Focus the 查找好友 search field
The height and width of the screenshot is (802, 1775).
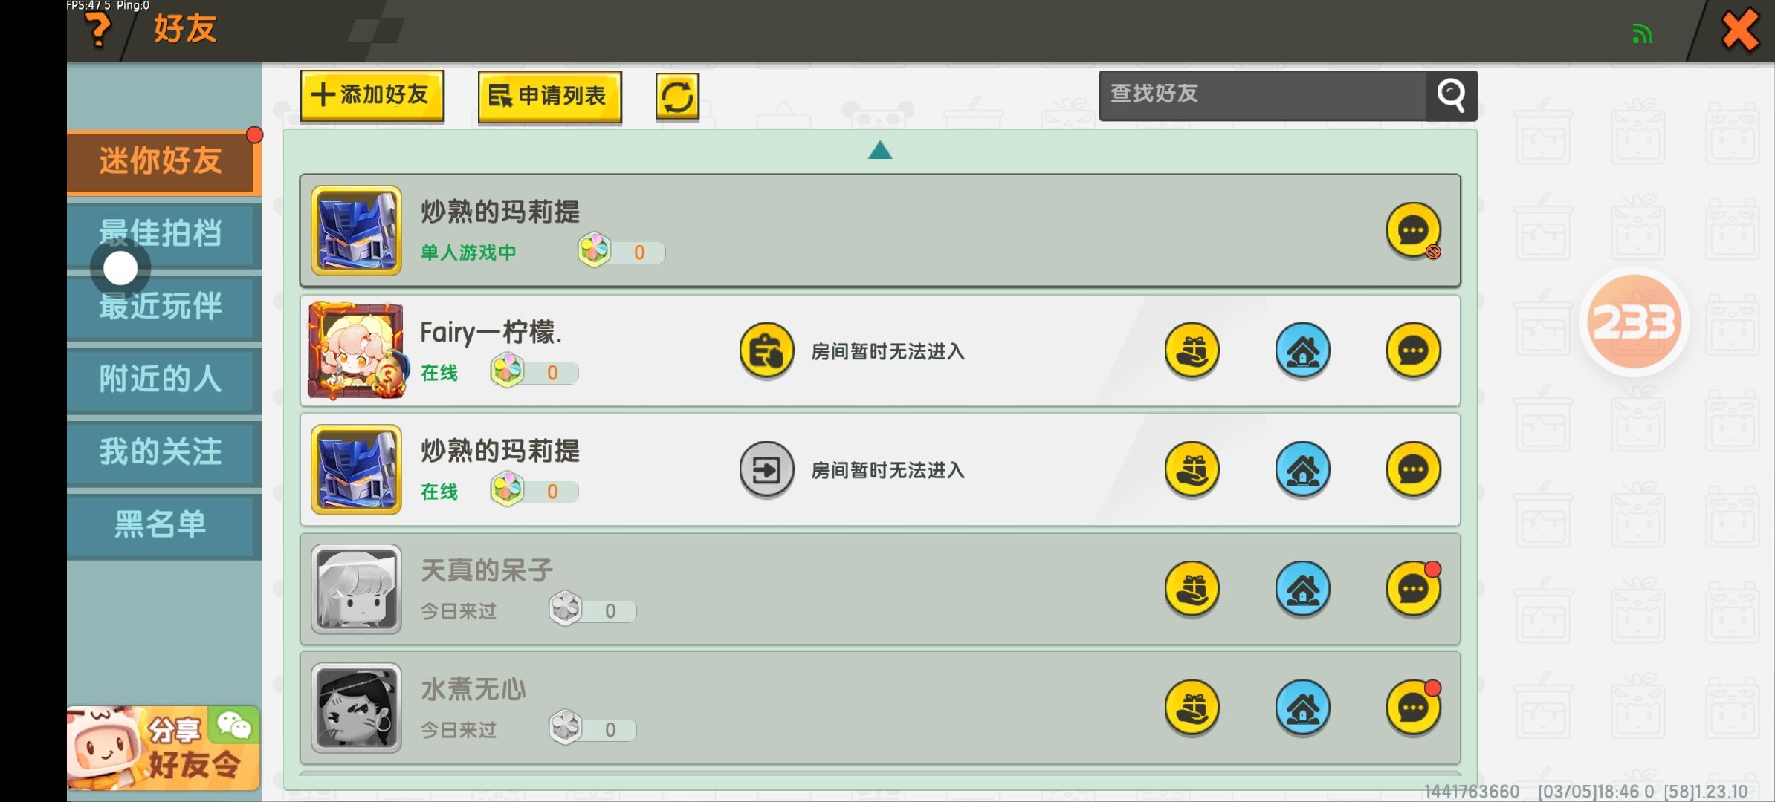point(1263,95)
